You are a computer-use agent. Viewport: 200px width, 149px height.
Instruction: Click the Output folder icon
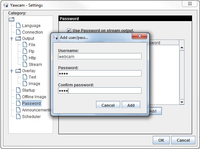(18, 39)
